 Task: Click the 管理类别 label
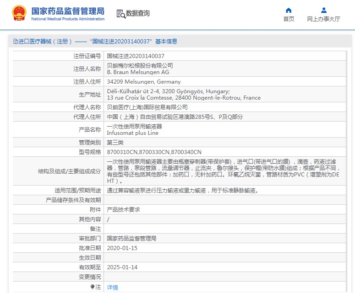[x=90, y=143]
